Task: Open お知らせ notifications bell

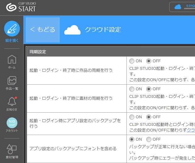Action: pyautogui.click(x=12, y=104)
